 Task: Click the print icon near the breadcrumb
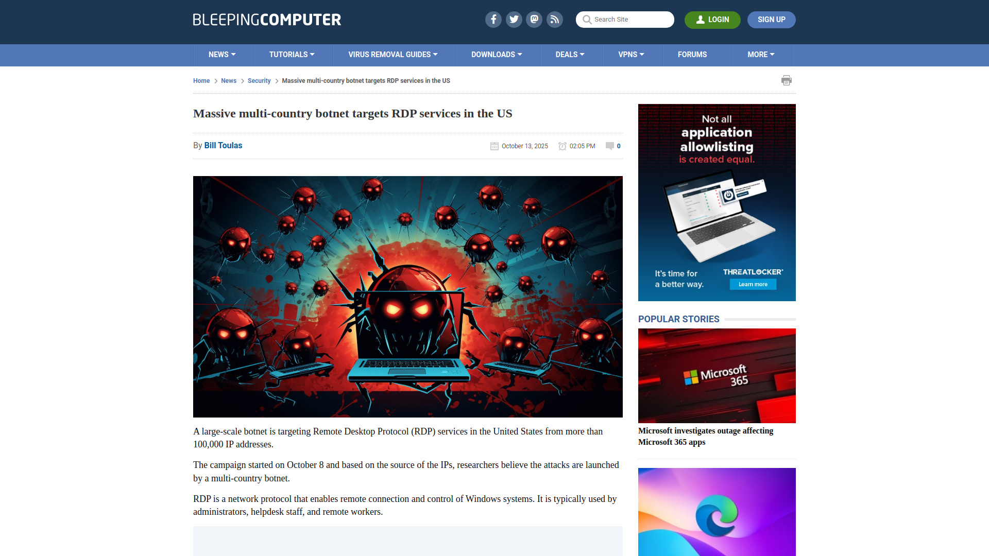787,80
